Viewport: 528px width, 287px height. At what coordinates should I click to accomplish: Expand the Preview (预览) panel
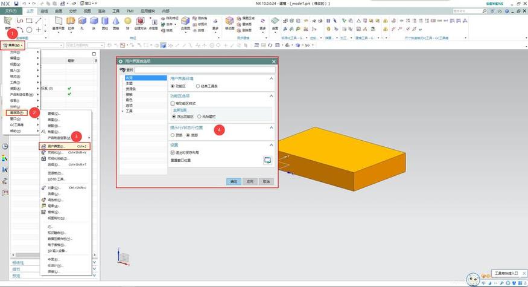pos(94,276)
